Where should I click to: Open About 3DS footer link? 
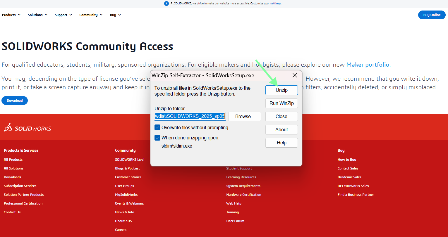[x=123, y=221]
